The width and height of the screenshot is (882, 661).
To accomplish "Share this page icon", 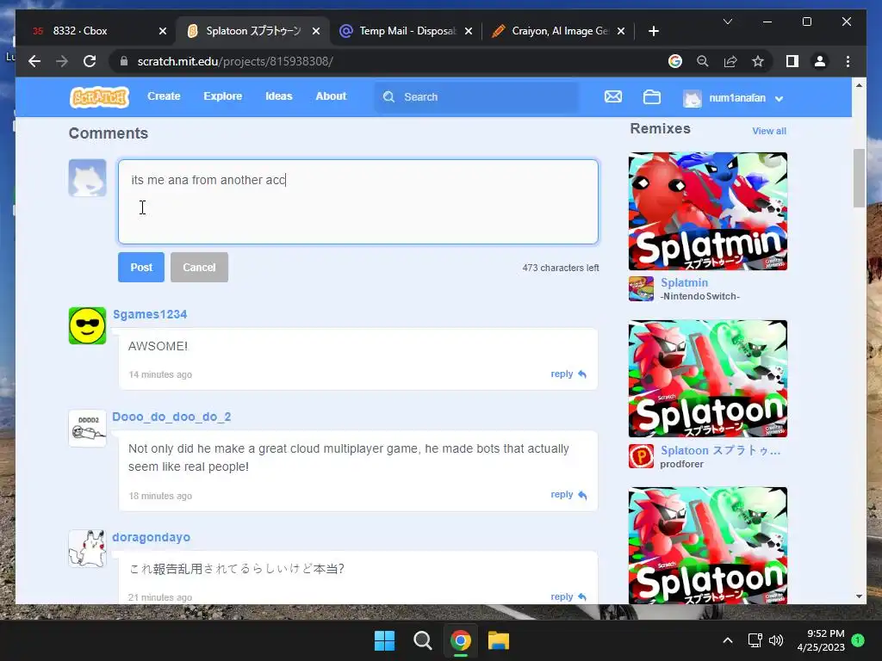I will pyautogui.click(x=730, y=61).
